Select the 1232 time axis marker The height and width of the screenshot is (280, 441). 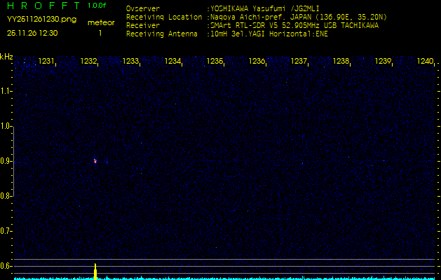tap(88, 62)
